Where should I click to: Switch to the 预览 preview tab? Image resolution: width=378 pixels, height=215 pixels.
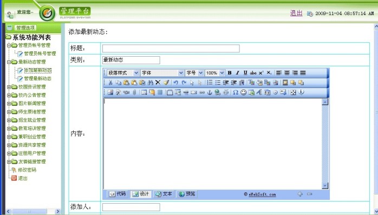(187, 194)
